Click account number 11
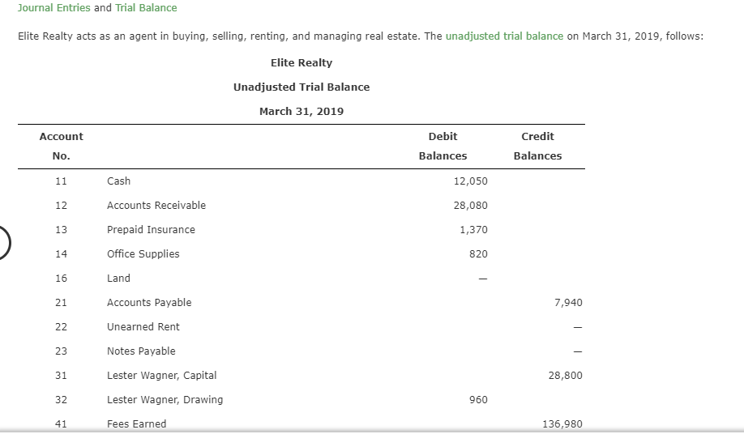The width and height of the screenshot is (744, 434). (x=62, y=181)
